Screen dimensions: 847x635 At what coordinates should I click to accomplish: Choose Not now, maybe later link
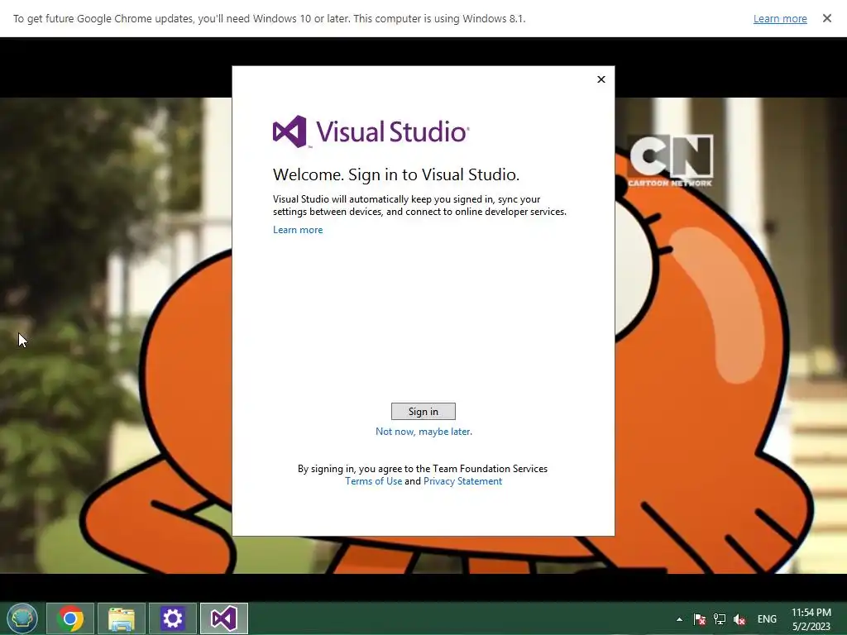tap(423, 432)
